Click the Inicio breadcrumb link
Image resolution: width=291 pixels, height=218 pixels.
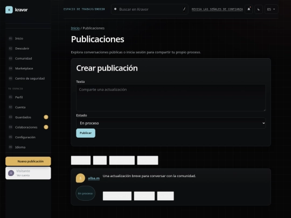click(x=75, y=28)
